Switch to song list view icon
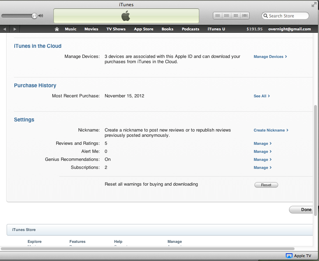Screen dimensions: 319x261 217,16
